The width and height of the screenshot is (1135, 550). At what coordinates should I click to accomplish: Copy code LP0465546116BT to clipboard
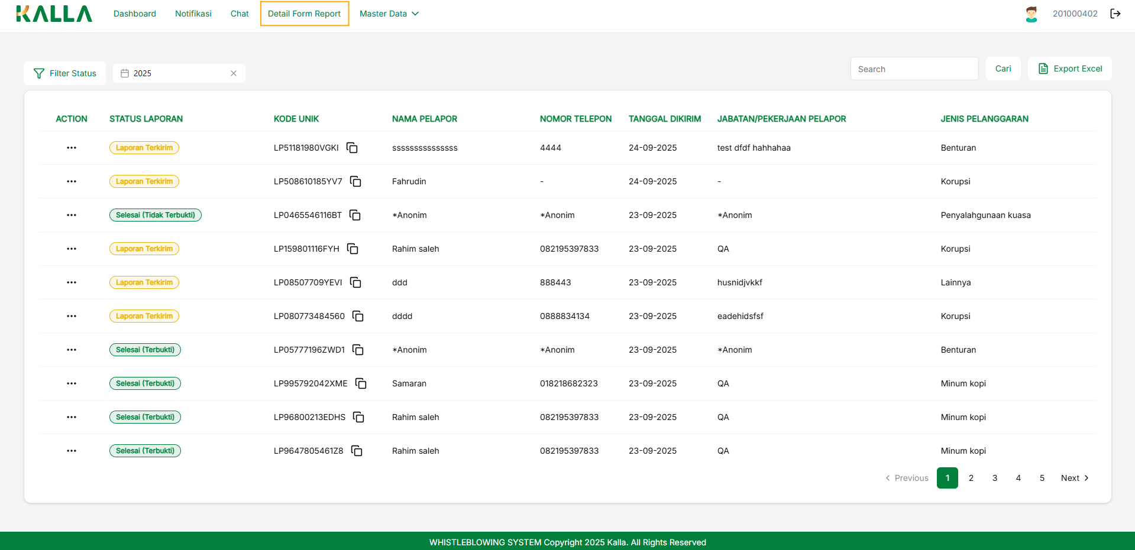[x=355, y=215]
